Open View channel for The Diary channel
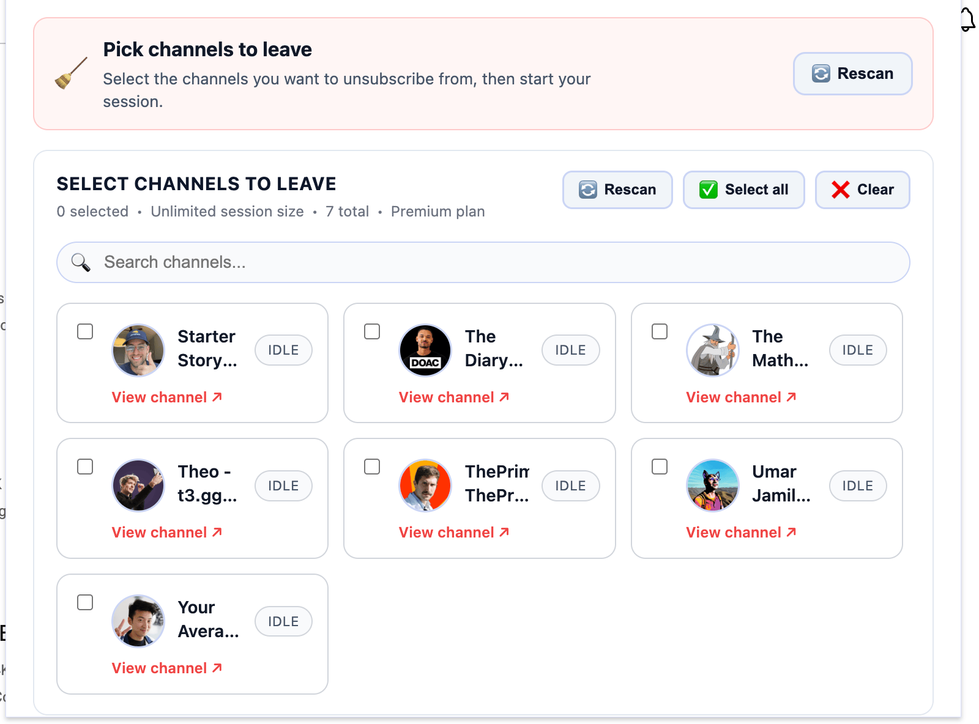 point(454,396)
